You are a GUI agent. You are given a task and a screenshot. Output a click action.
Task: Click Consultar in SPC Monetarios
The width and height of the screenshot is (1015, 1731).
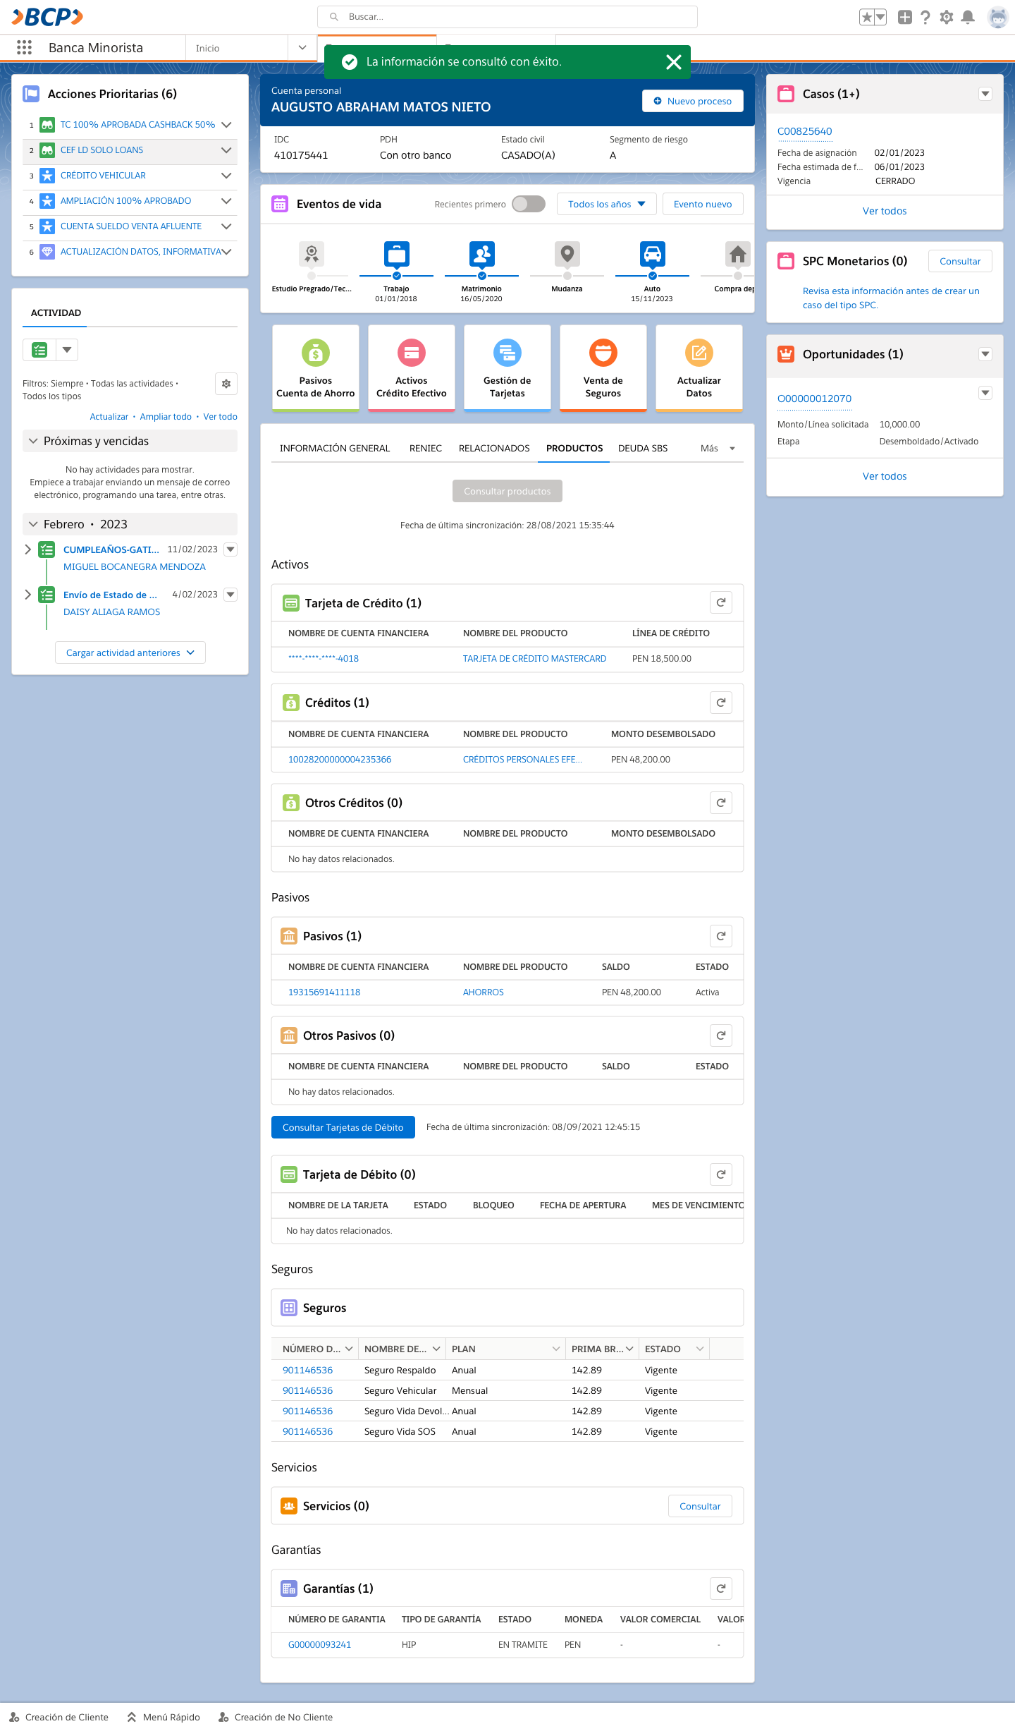(x=960, y=261)
